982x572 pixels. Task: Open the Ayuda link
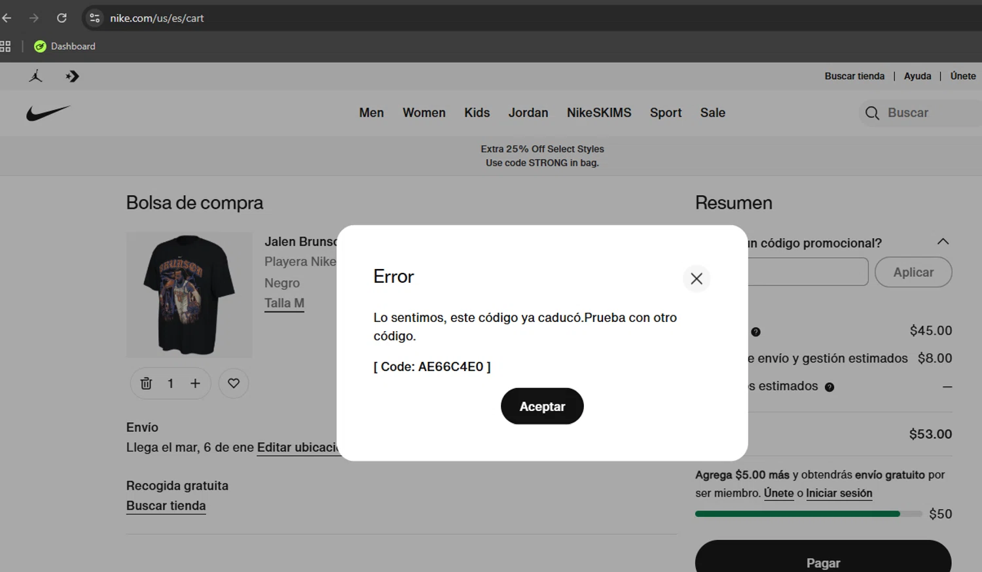[x=917, y=76]
